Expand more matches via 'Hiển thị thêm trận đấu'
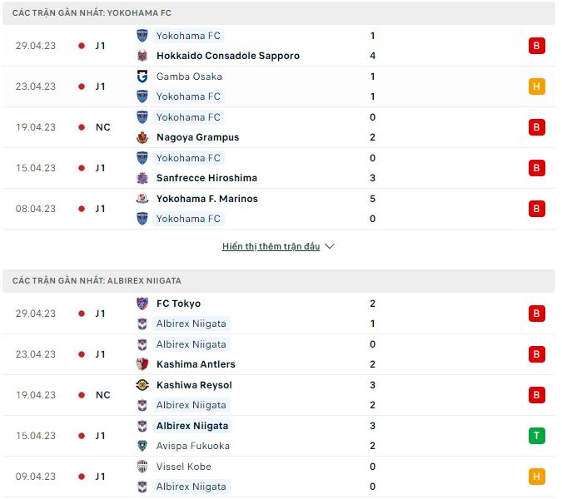The width and height of the screenshot is (562, 499). tap(271, 246)
